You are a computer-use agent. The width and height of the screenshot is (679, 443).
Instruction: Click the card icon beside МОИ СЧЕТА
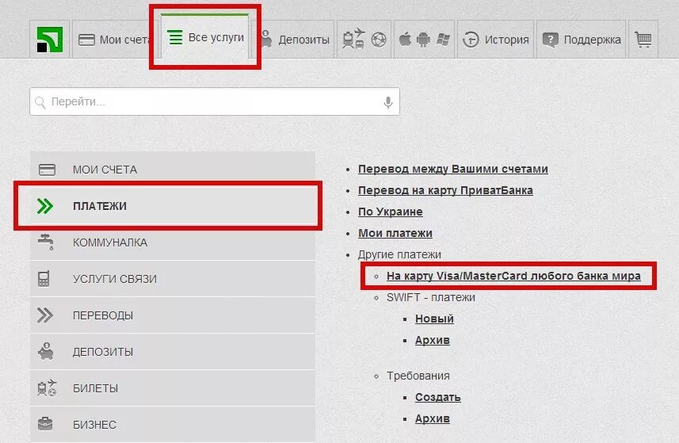[x=47, y=170]
